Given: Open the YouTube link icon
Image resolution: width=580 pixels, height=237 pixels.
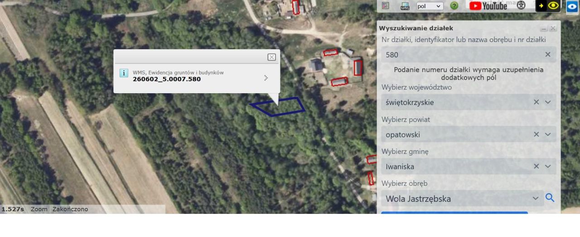Looking at the screenshot, I should (x=488, y=6).
